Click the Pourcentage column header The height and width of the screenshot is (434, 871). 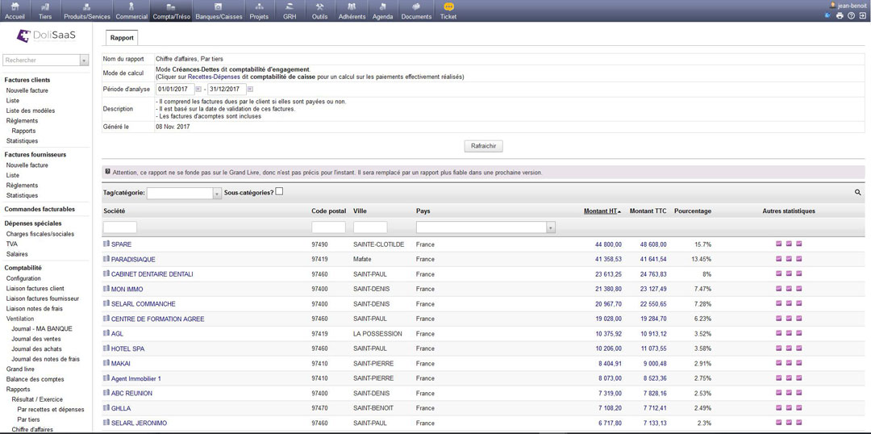click(692, 211)
